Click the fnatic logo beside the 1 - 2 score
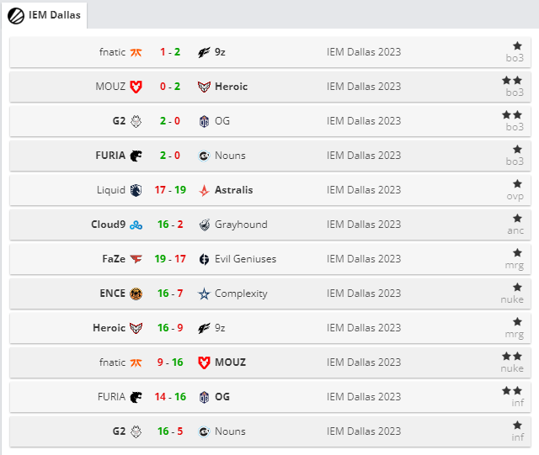539x455 pixels. 136,52
